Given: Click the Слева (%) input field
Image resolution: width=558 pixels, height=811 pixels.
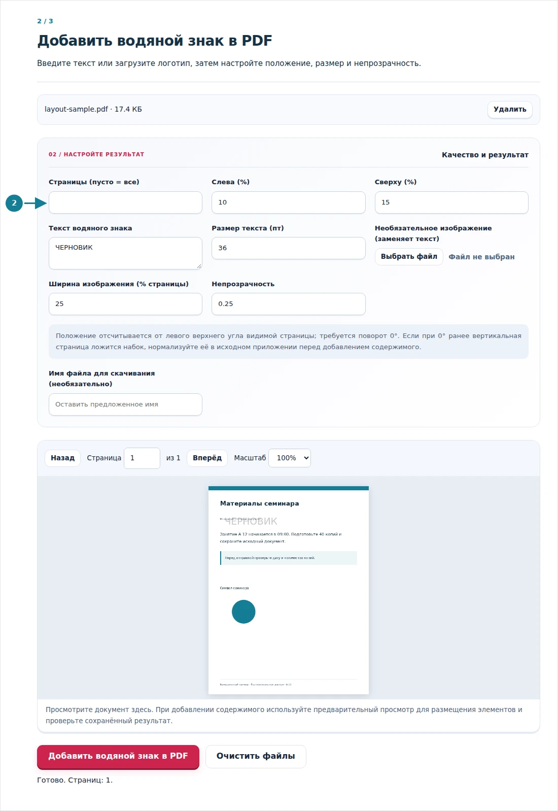Looking at the screenshot, I should click(x=288, y=202).
